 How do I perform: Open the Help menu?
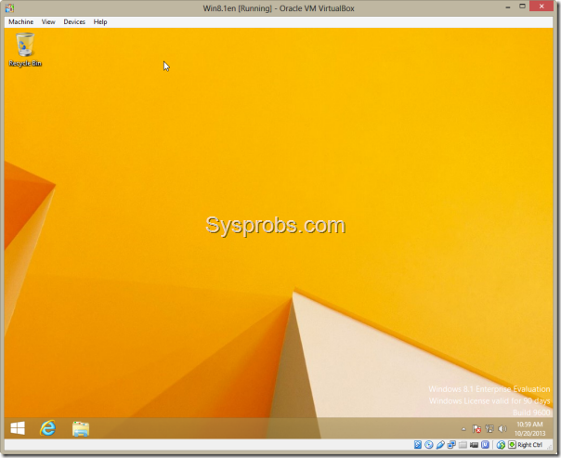coord(100,21)
